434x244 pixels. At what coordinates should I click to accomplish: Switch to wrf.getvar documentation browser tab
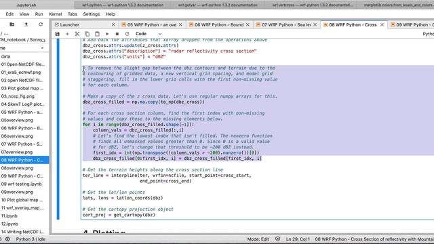click(218, 5)
